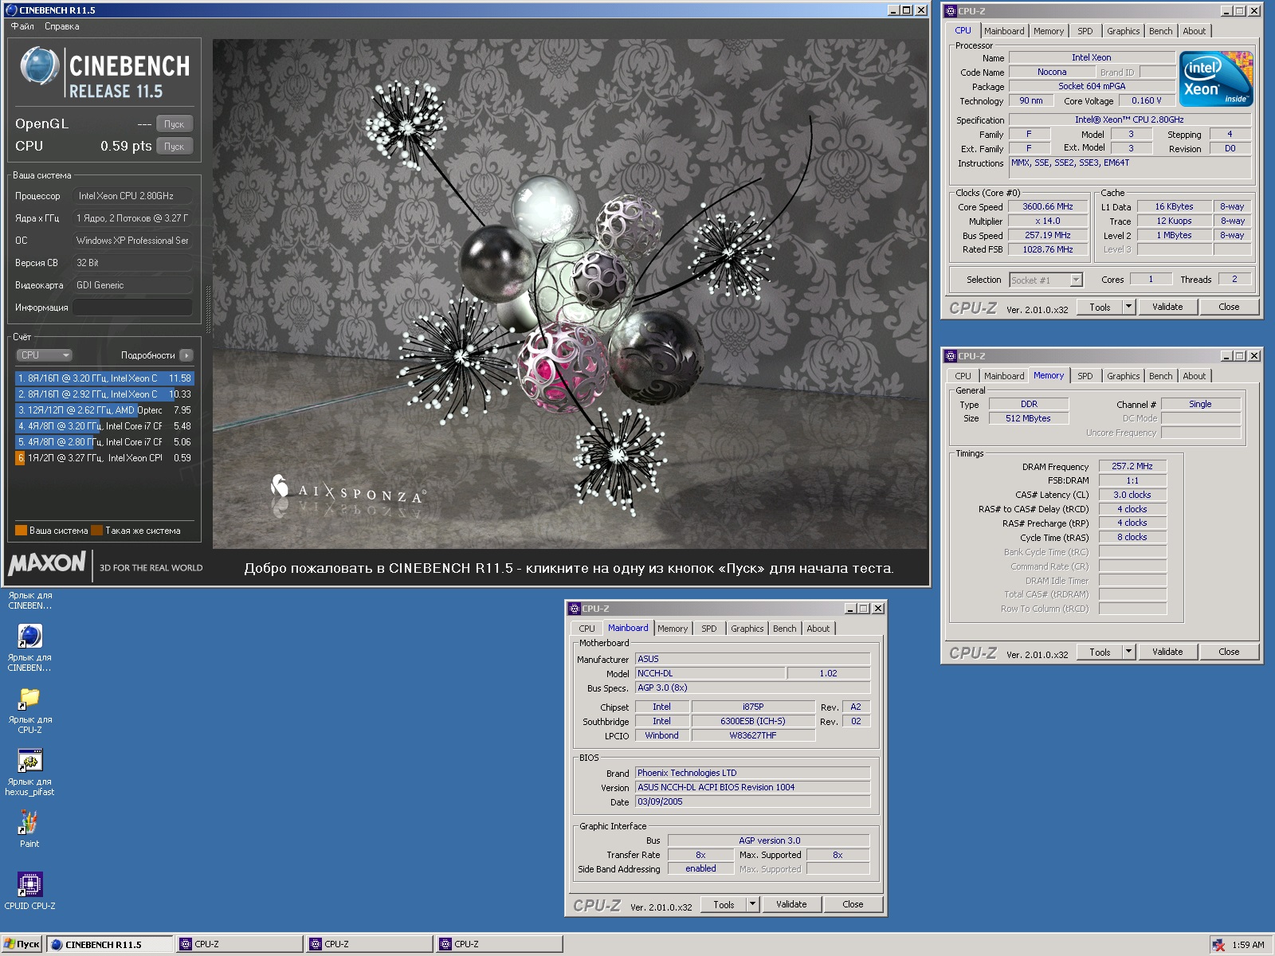Expand Подробности details arrow

tap(186, 355)
